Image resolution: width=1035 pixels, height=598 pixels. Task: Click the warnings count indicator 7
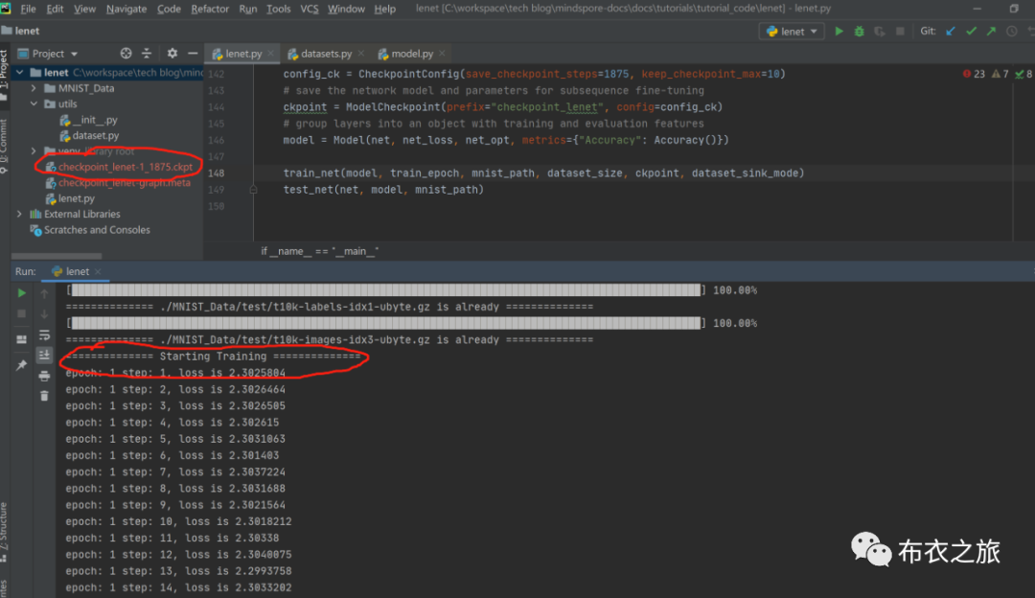pyautogui.click(x=1000, y=74)
